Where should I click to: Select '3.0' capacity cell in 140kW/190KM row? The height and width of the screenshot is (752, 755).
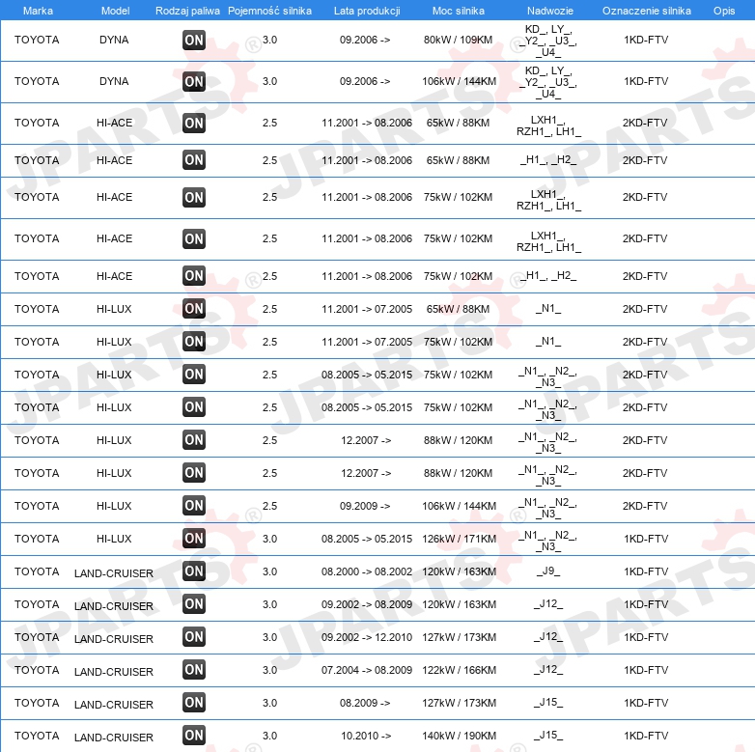[269, 736]
